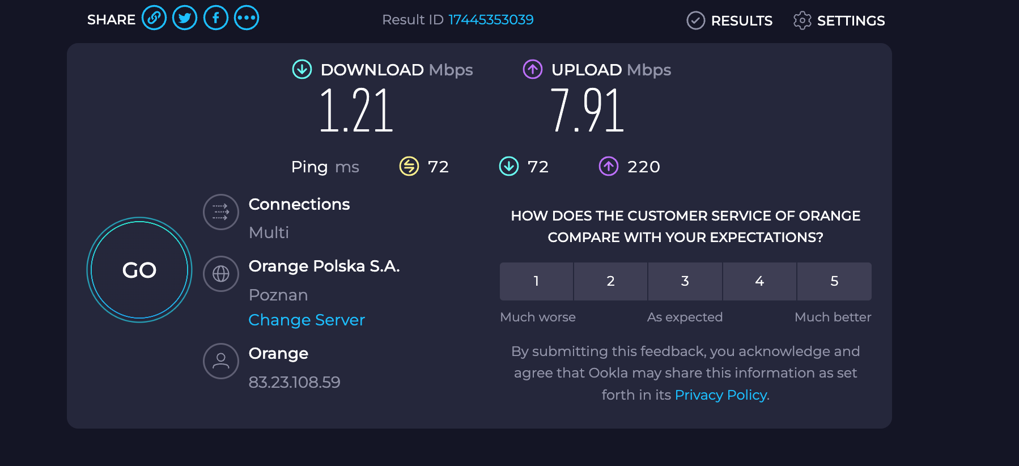Image resolution: width=1019 pixels, height=466 pixels.
Task: Click the upload arrow icon
Action: (533, 70)
